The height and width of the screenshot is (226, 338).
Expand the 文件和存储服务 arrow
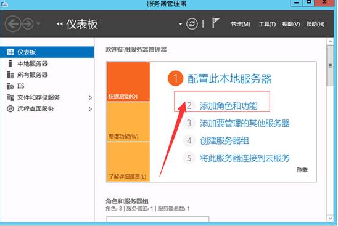tap(90, 98)
